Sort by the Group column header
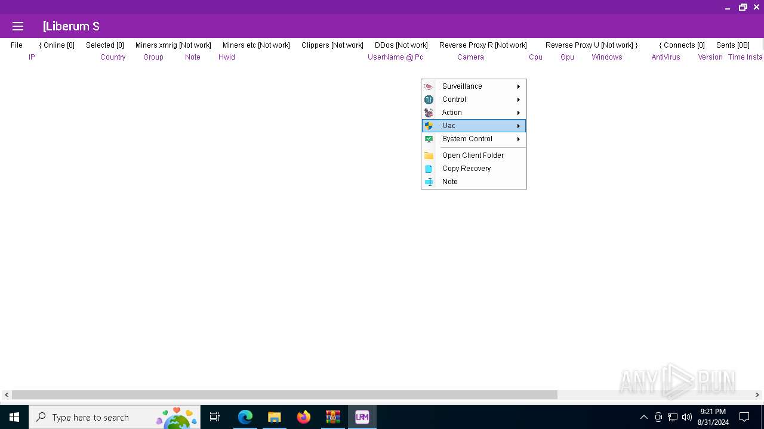 coord(153,57)
